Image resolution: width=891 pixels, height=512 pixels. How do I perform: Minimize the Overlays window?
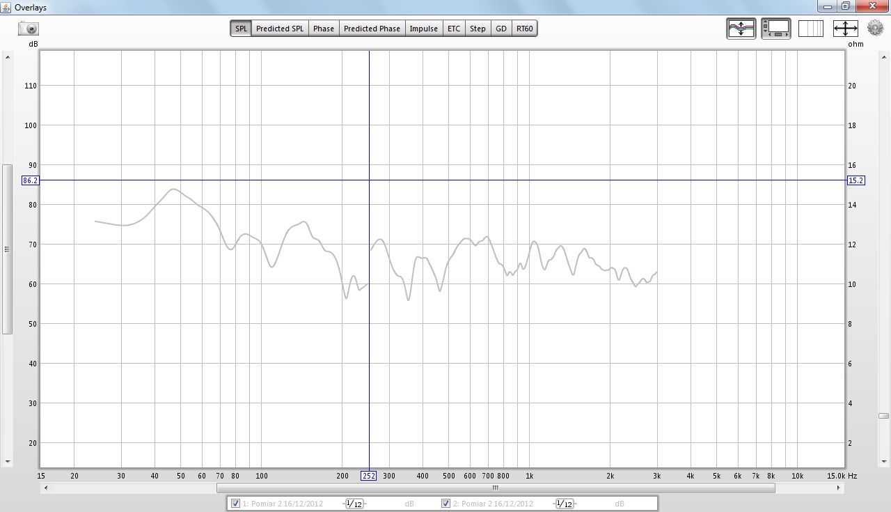click(x=828, y=6)
